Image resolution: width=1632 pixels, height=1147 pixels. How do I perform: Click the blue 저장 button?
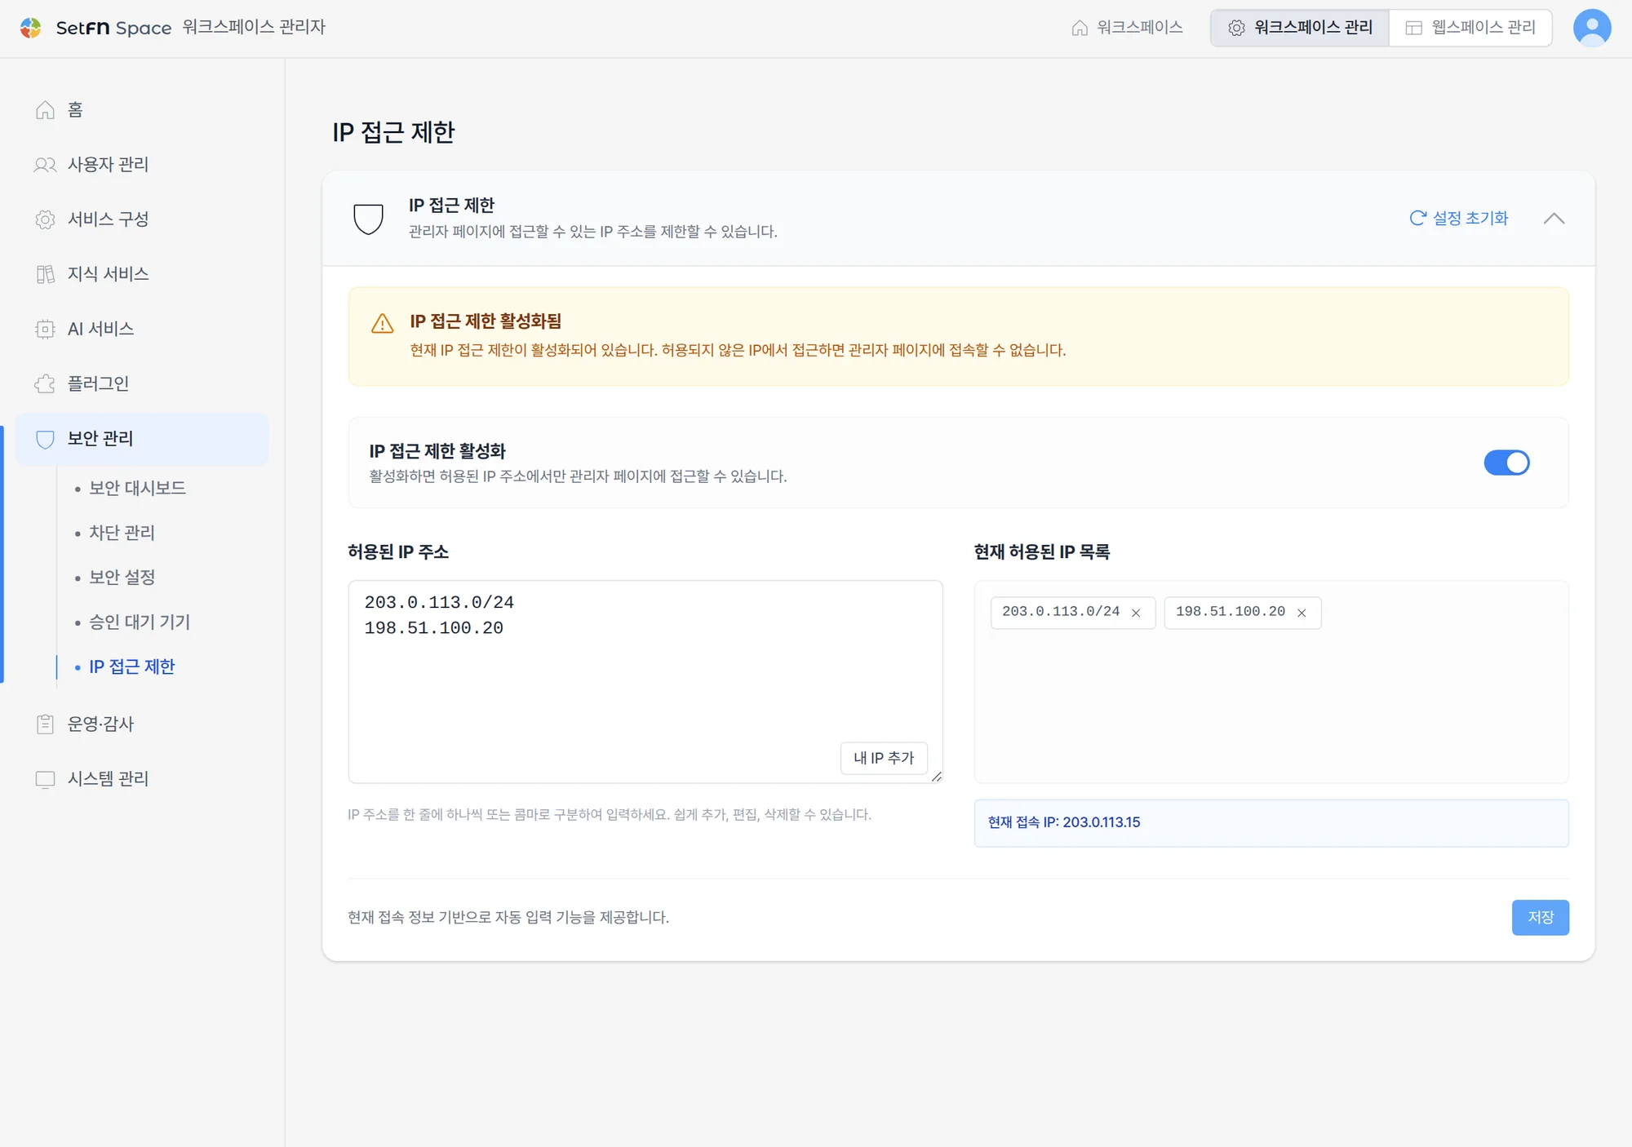click(1540, 918)
